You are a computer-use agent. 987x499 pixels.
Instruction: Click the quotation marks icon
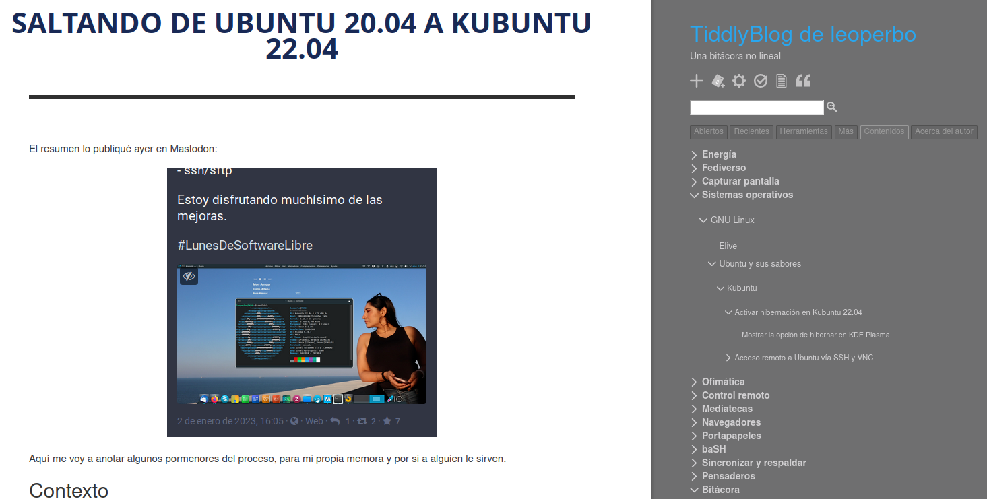[x=803, y=81]
